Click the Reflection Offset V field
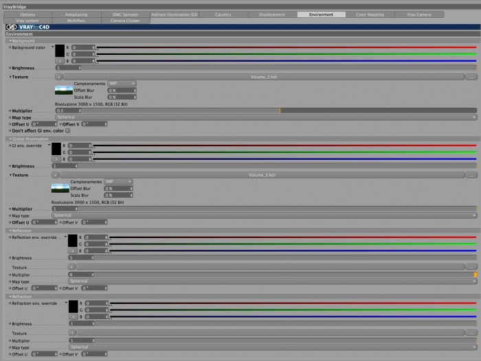This screenshot has width=481, height=361. [x=95, y=288]
